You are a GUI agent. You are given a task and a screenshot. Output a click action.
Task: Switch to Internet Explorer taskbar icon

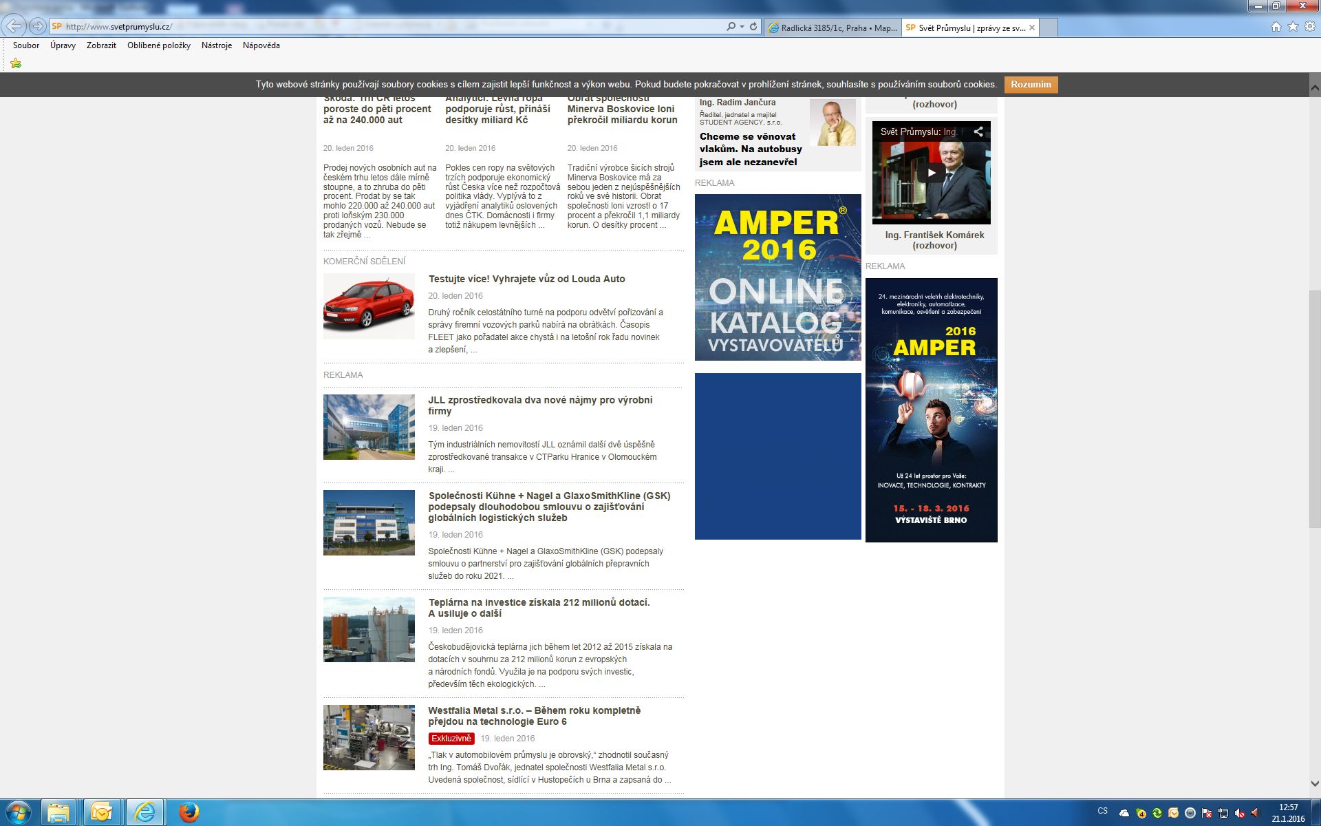144,813
